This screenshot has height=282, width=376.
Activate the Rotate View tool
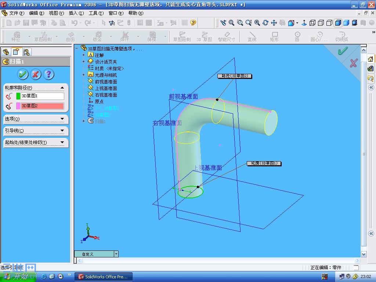click(x=265, y=23)
